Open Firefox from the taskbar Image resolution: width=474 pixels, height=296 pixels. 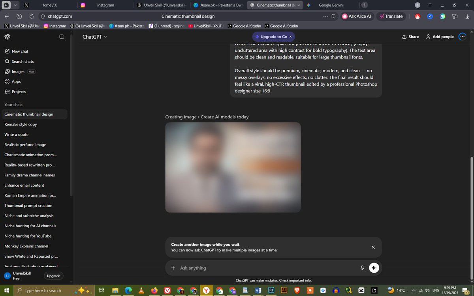coord(154,290)
